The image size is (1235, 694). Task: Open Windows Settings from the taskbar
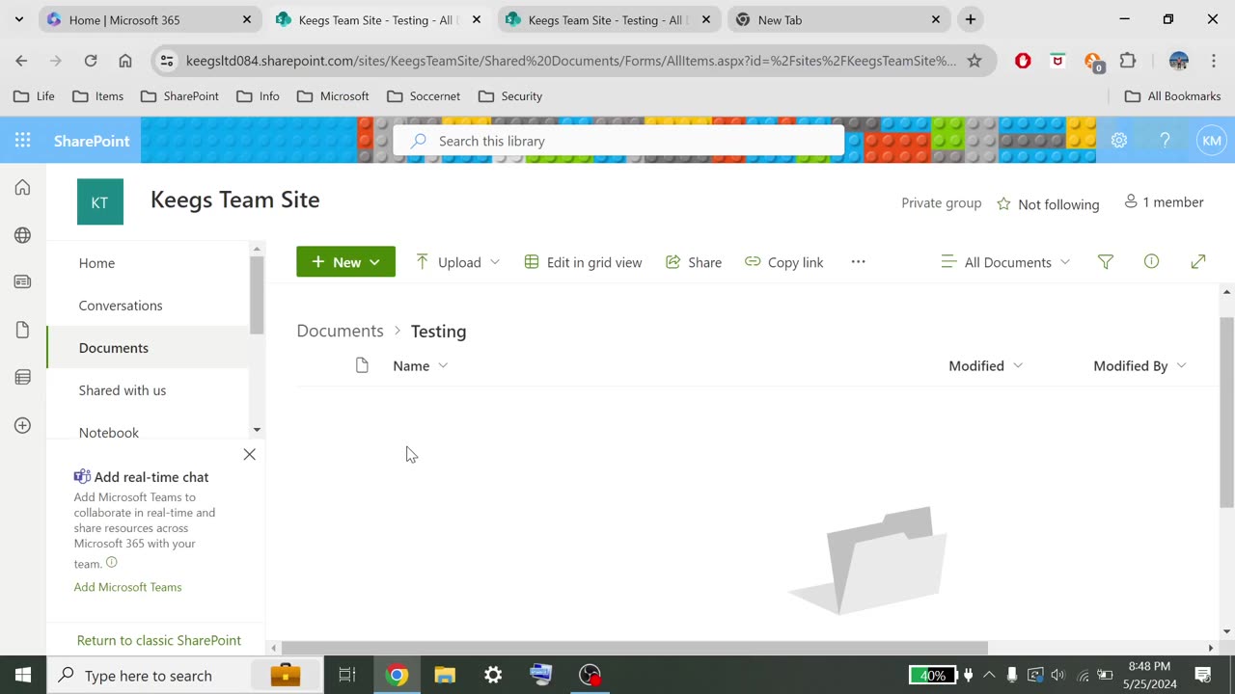[x=493, y=675]
